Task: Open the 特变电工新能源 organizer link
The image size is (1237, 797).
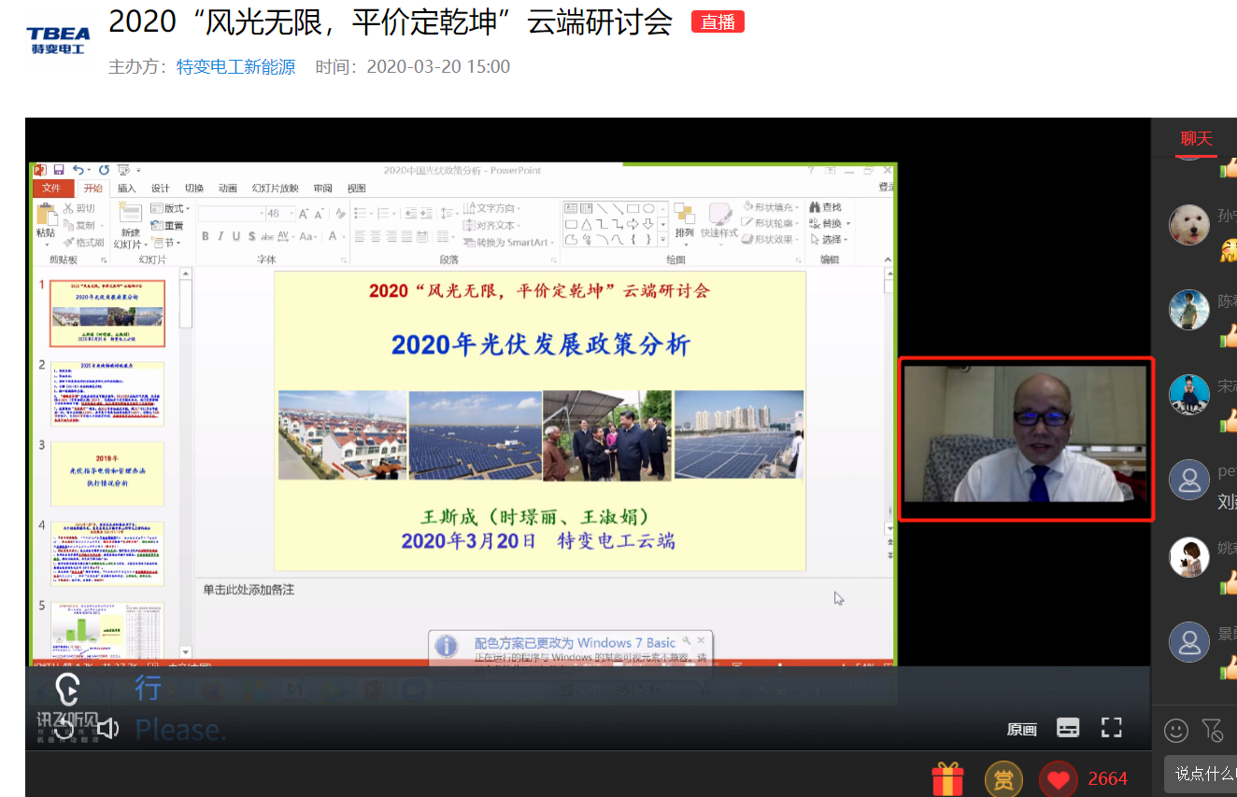Action: (235, 67)
